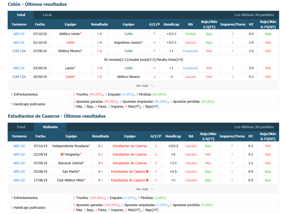Open ARG D2 link for Temperley match
This screenshot has width=286, height=214.
point(19,154)
